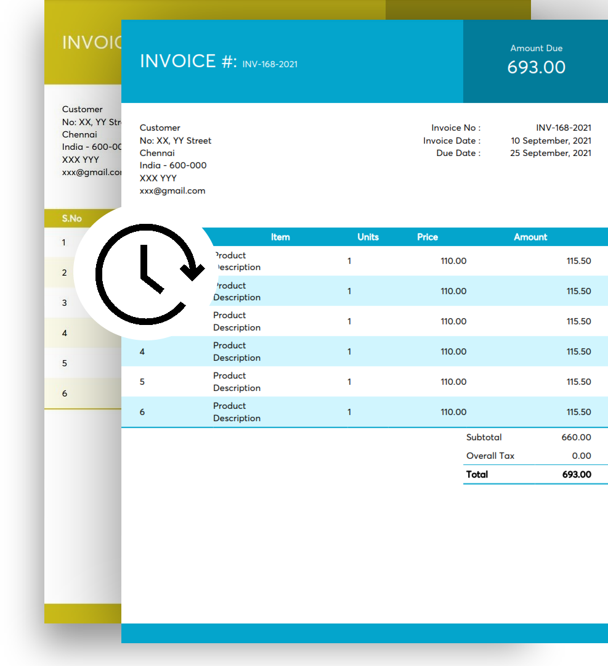Open the xxx@gmail.com email on blue invoice
This screenshot has width=608, height=666.
172,191
